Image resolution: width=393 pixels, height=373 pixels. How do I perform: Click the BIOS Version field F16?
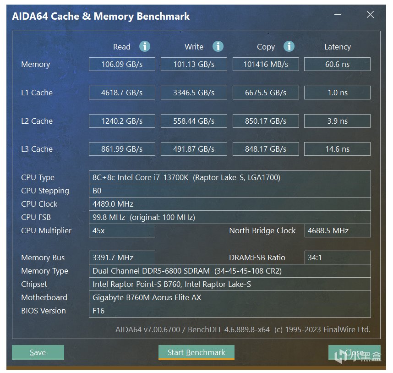pyautogui.click(x=230, y=311)
